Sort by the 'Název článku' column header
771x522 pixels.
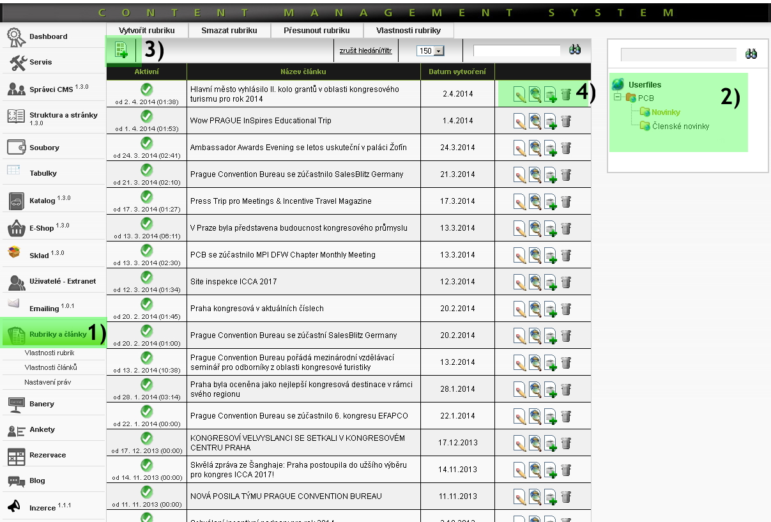pos(303,72)
